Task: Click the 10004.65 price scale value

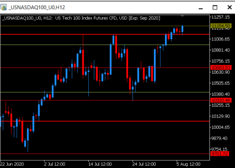Action: (220, 127)
